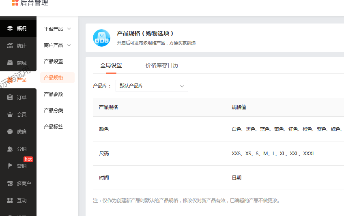Go to 产品参数 in the submenu

point(54,94)
